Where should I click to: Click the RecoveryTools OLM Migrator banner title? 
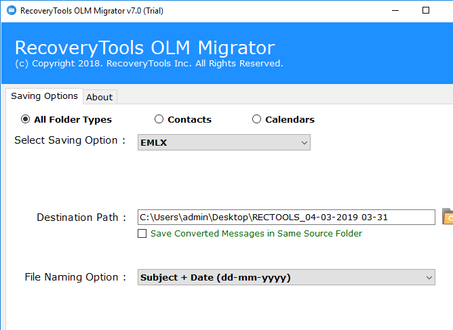[x=144, y=47]
